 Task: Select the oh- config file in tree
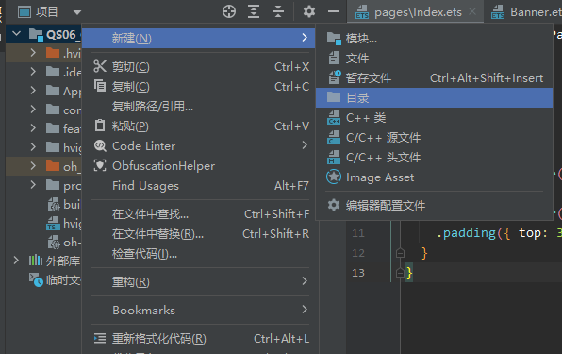(64, 243)
